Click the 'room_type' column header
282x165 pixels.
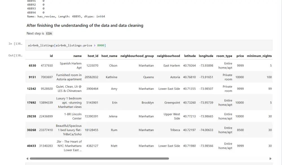224,56
